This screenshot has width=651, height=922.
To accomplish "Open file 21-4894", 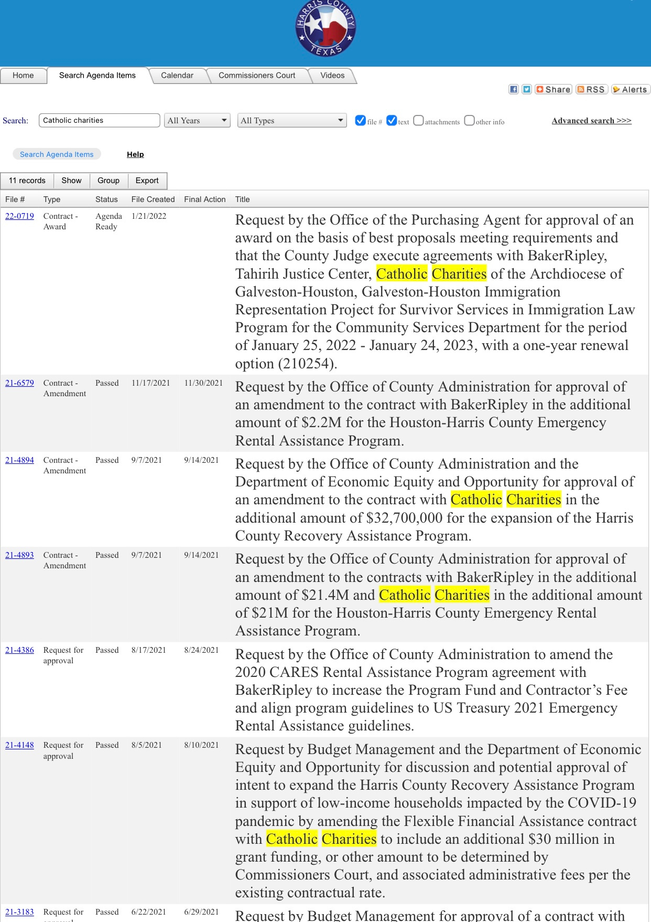I will (19, 460).
